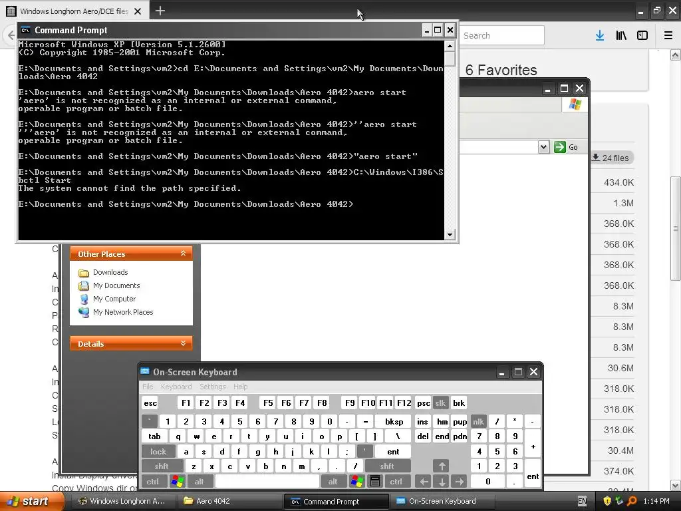Screen dimensions: 681x511
Task: Toggle the nlk num lock key
Action: pos(478,421)
